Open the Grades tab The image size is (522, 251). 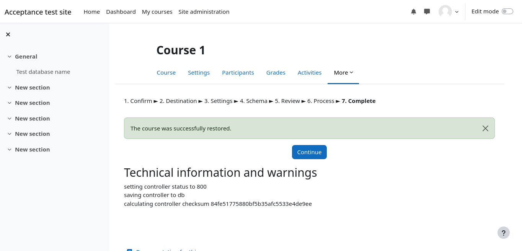(x=276, y=73)
